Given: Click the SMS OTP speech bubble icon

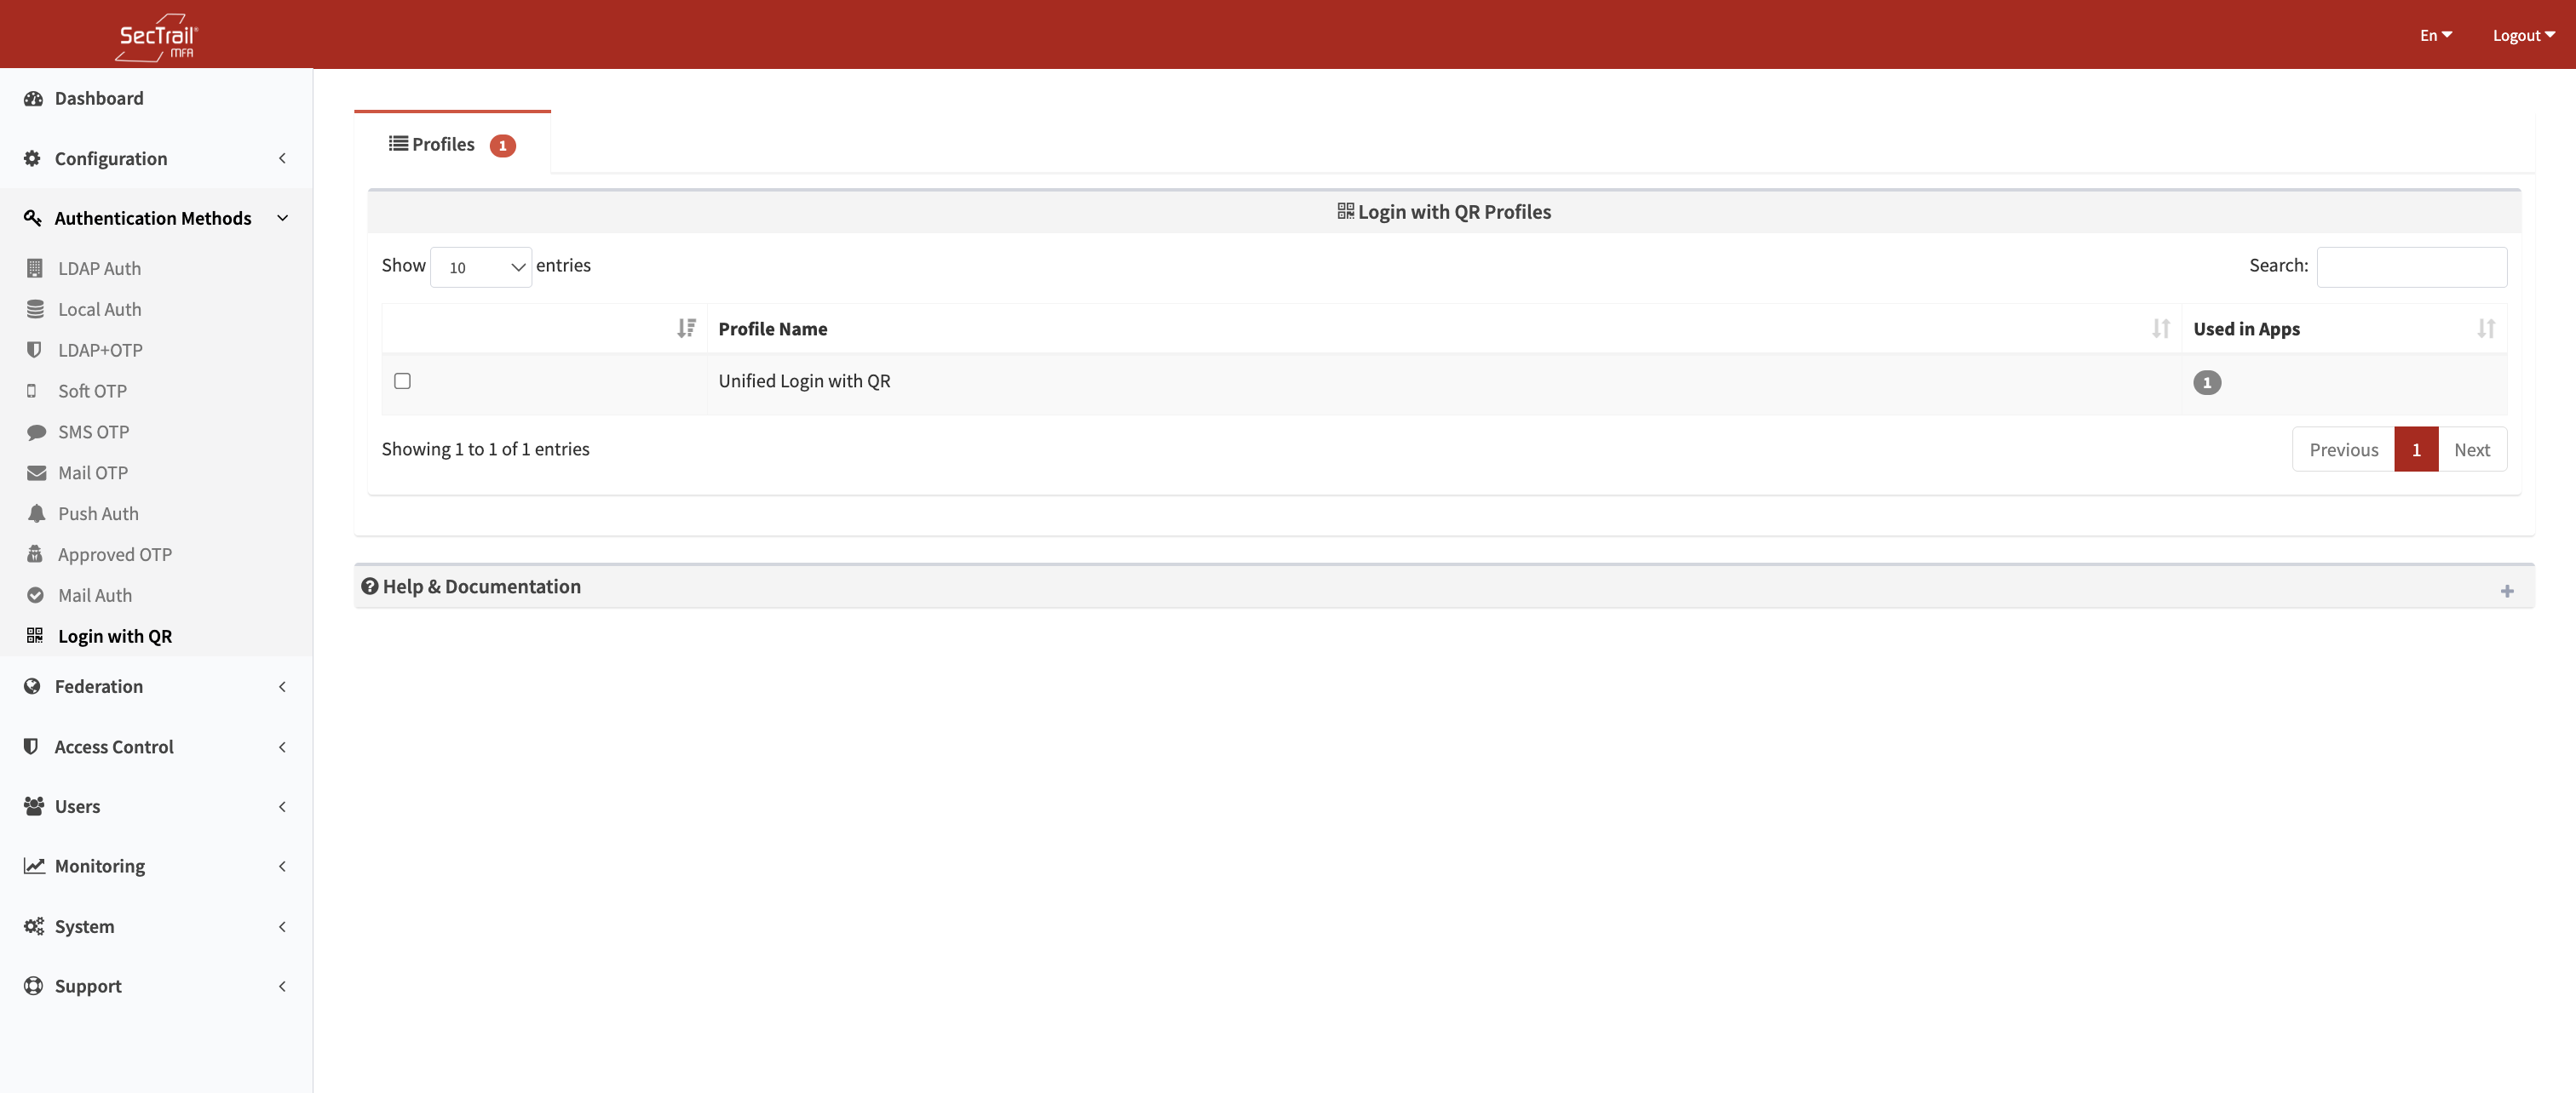Looking at the screenshot, I should [x=36, y=432].
